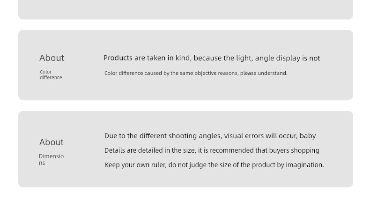Select the line 'Due to the different shooting angles'
Screen dimensions: 370x207
coord(210,136)
